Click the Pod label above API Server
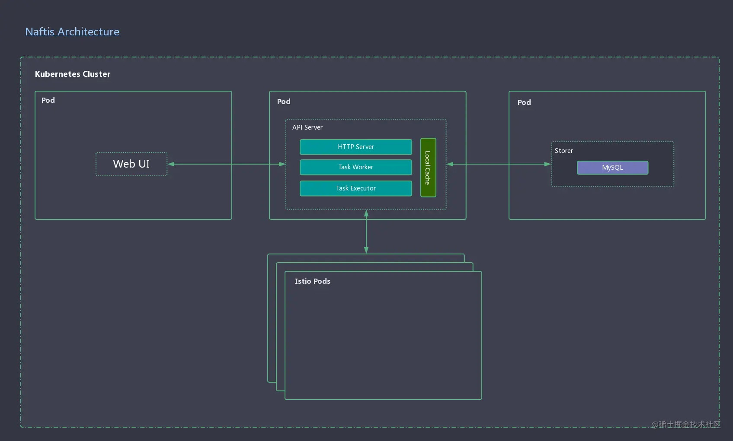Image resolution: width=733 pixels, height=441 pixels. coord(284,102)
